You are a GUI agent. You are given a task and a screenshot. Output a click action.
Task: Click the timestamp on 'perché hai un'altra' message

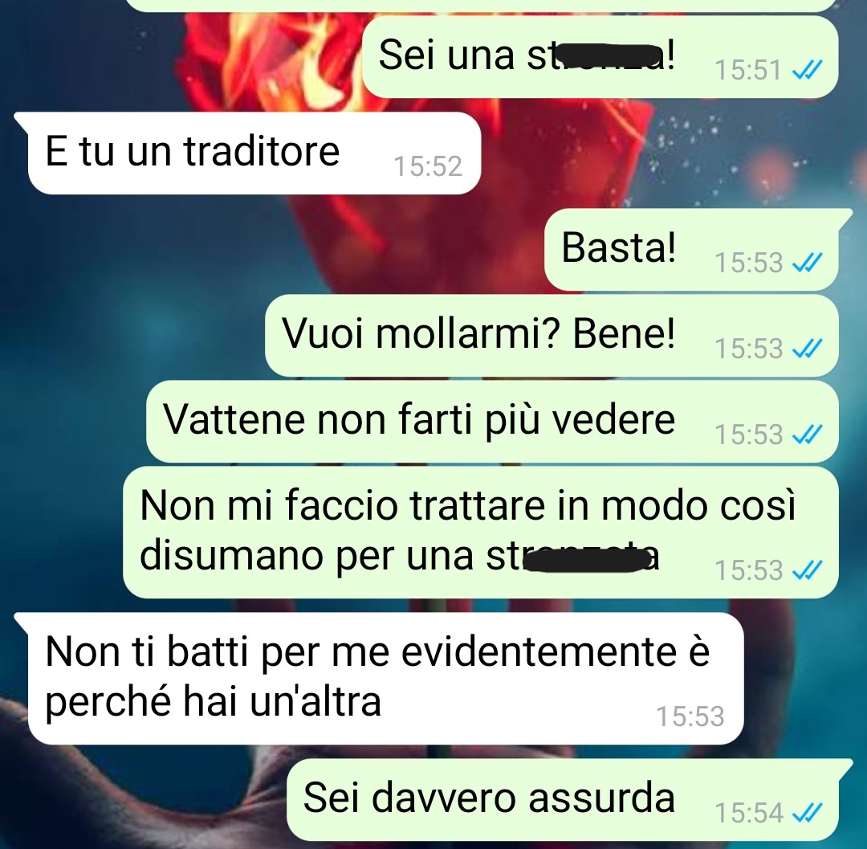tap(690, 716)
